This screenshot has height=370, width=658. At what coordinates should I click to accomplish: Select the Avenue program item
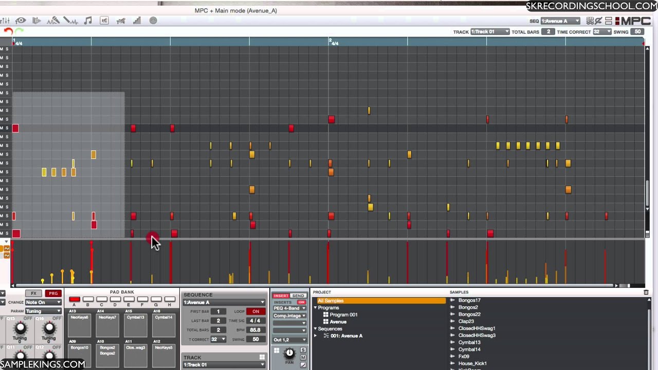point(338,322)
